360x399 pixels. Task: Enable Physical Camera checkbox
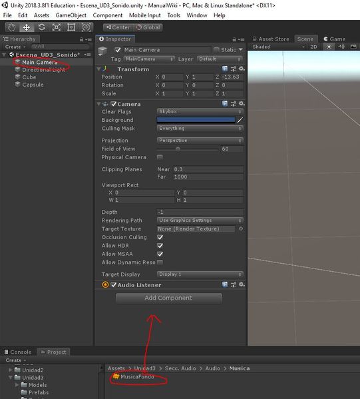(160, 157)
